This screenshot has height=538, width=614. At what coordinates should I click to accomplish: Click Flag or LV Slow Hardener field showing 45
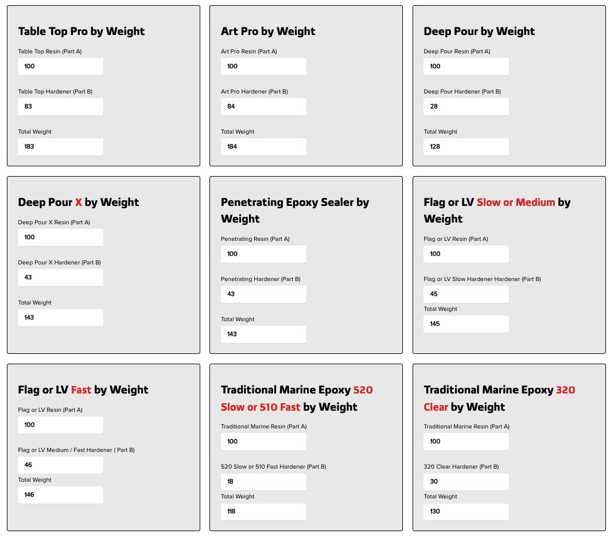(x=467, y=294)
